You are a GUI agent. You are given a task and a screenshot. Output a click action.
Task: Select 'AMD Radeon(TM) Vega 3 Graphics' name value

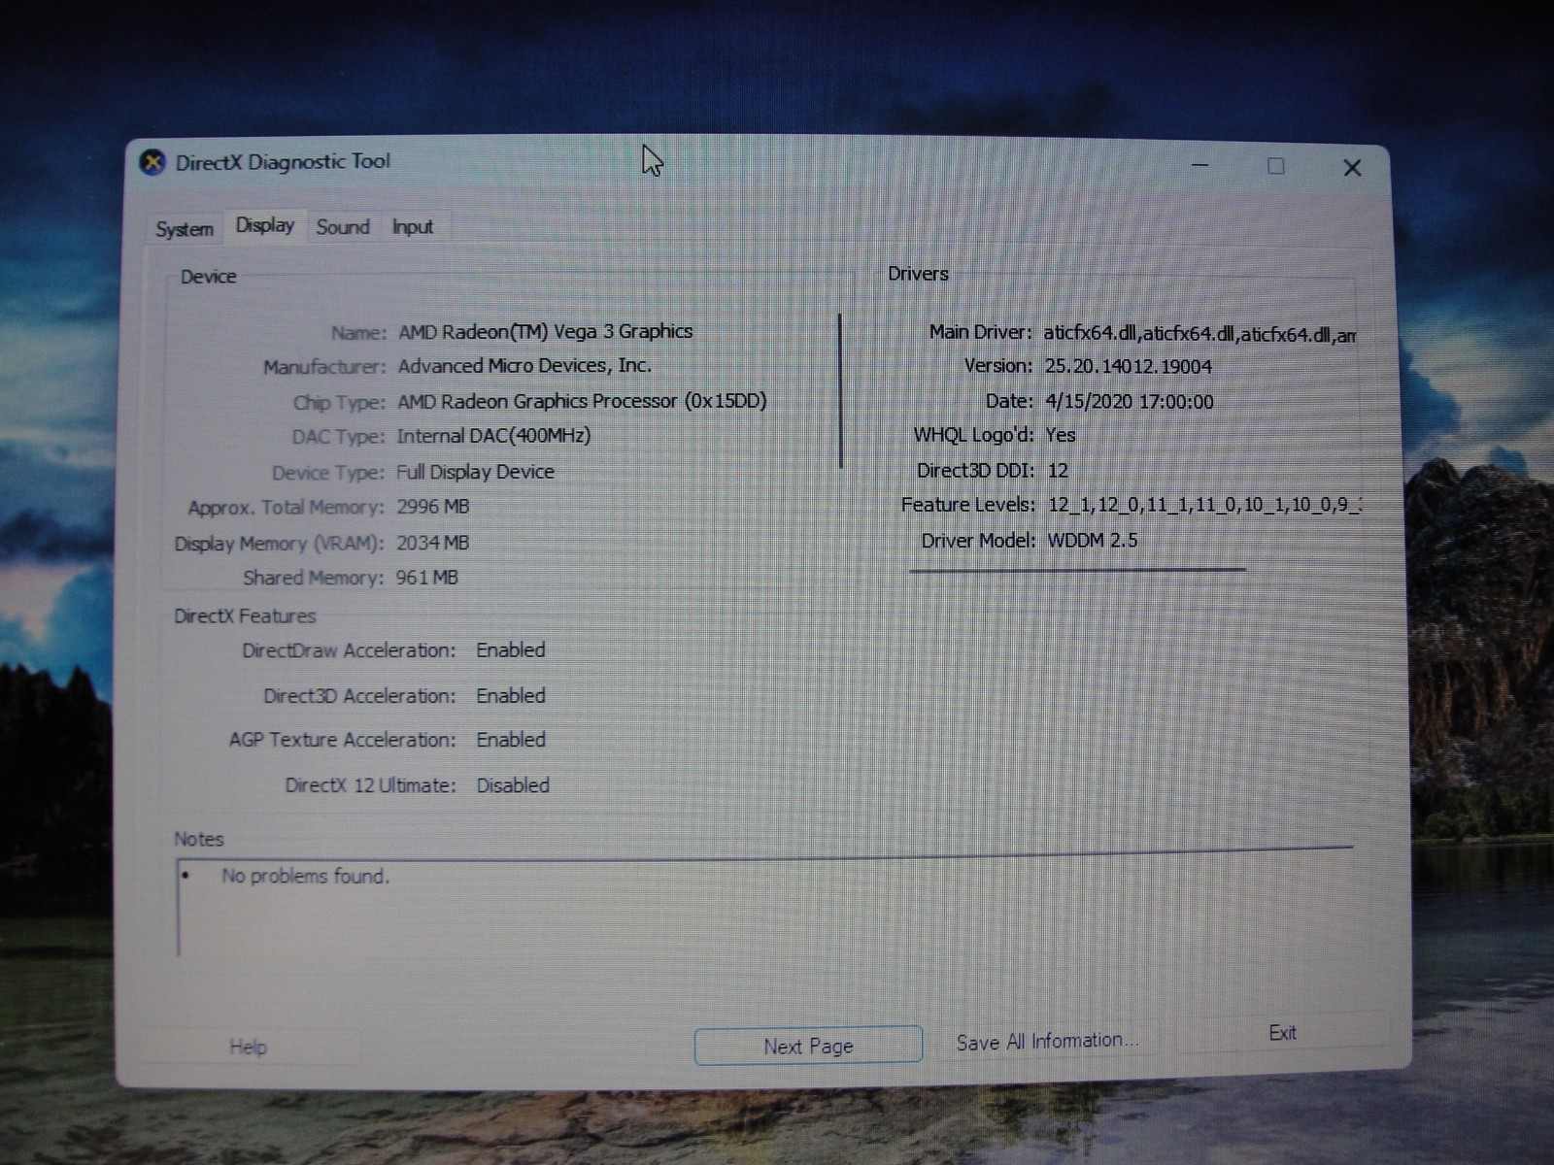(545, 331)
